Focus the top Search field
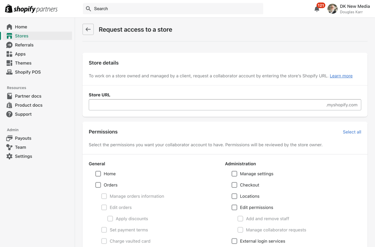 click(173, 9)
